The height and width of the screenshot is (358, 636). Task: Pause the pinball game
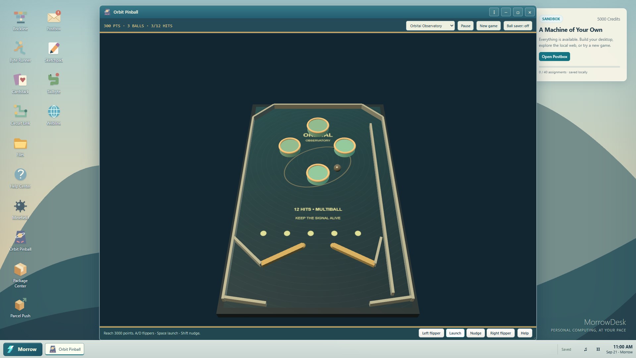(465, 26)
